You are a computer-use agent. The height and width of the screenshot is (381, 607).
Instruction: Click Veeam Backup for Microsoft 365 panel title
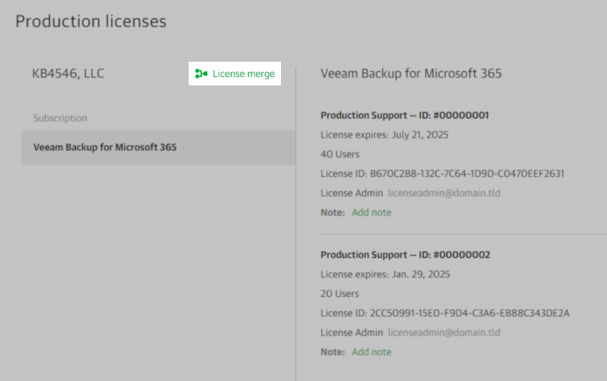tap(411, 73)
